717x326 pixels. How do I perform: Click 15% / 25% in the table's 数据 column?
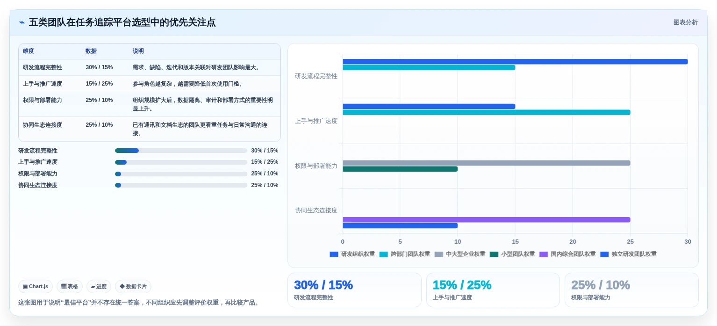coord(99,84)
